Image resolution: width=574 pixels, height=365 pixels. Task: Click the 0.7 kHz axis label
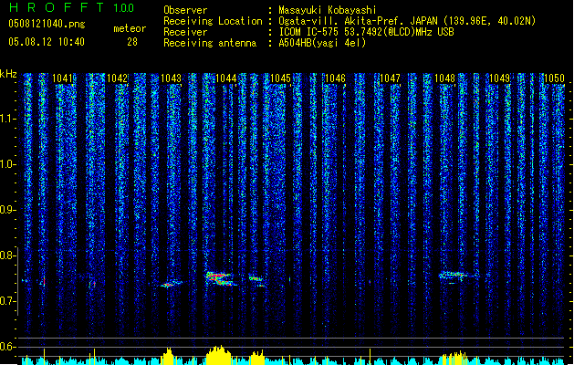[8, 301]
